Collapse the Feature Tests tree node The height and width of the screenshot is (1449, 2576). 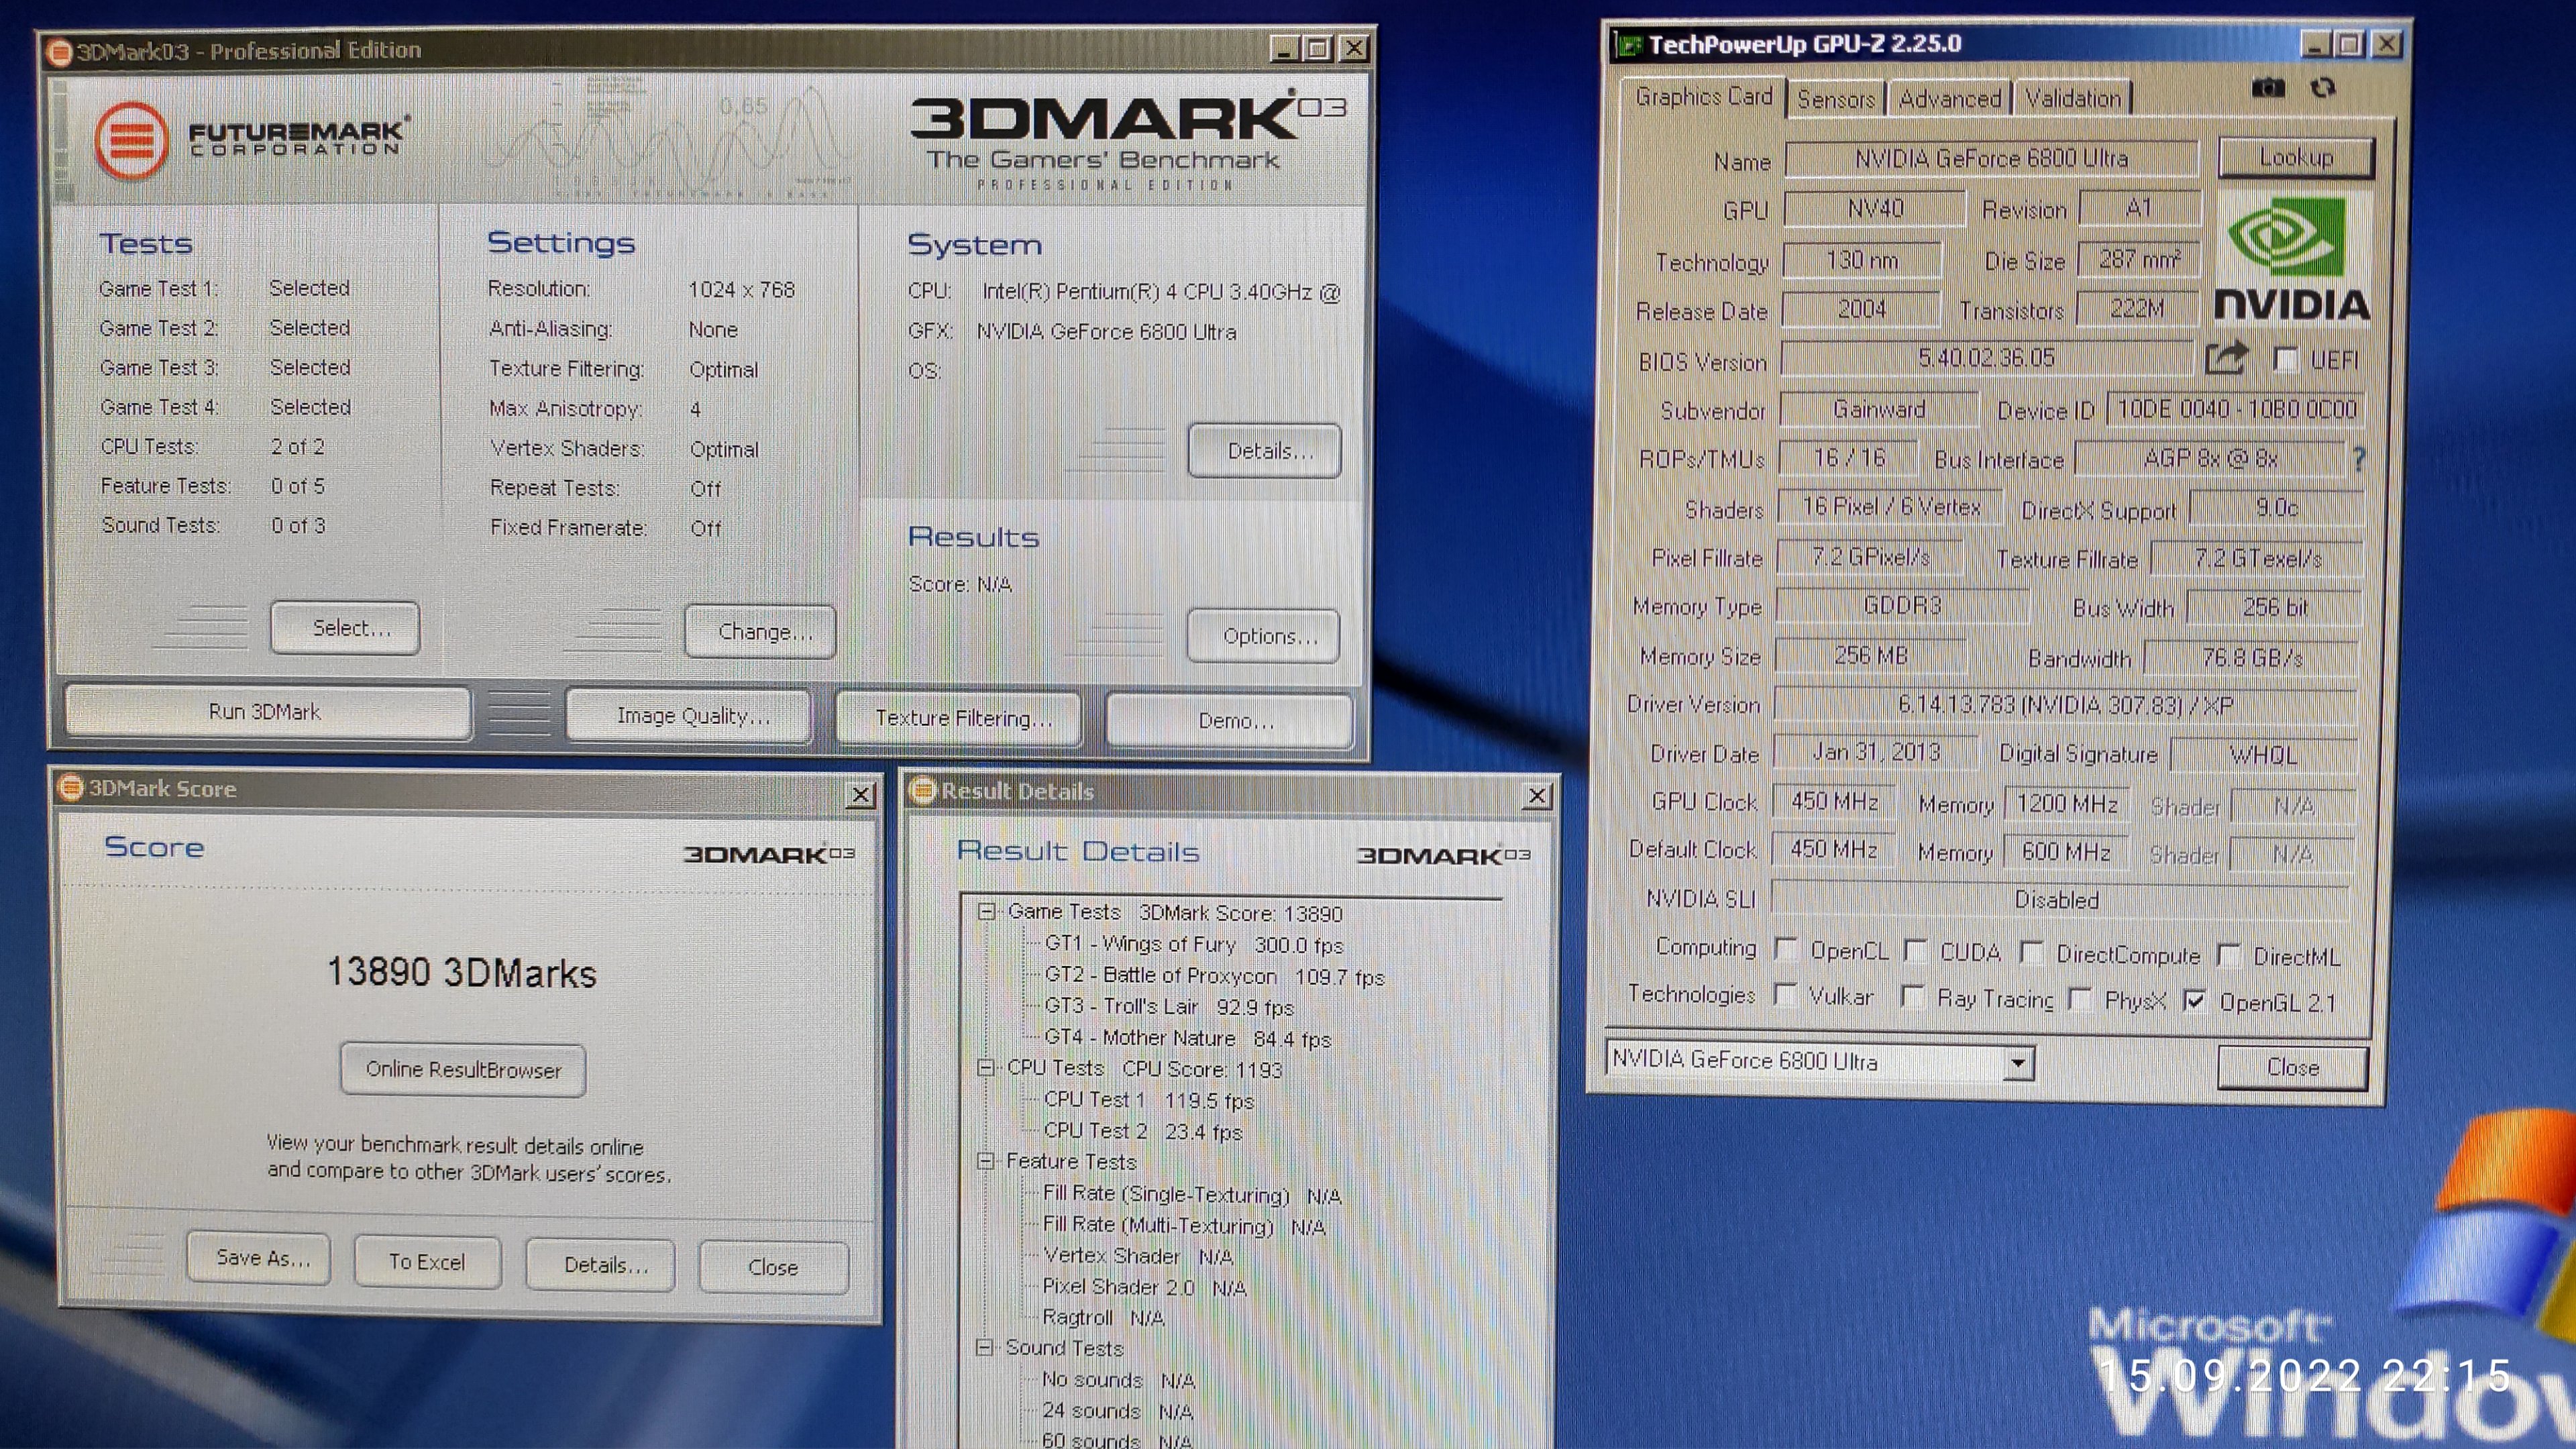(x=985, y=1161)
